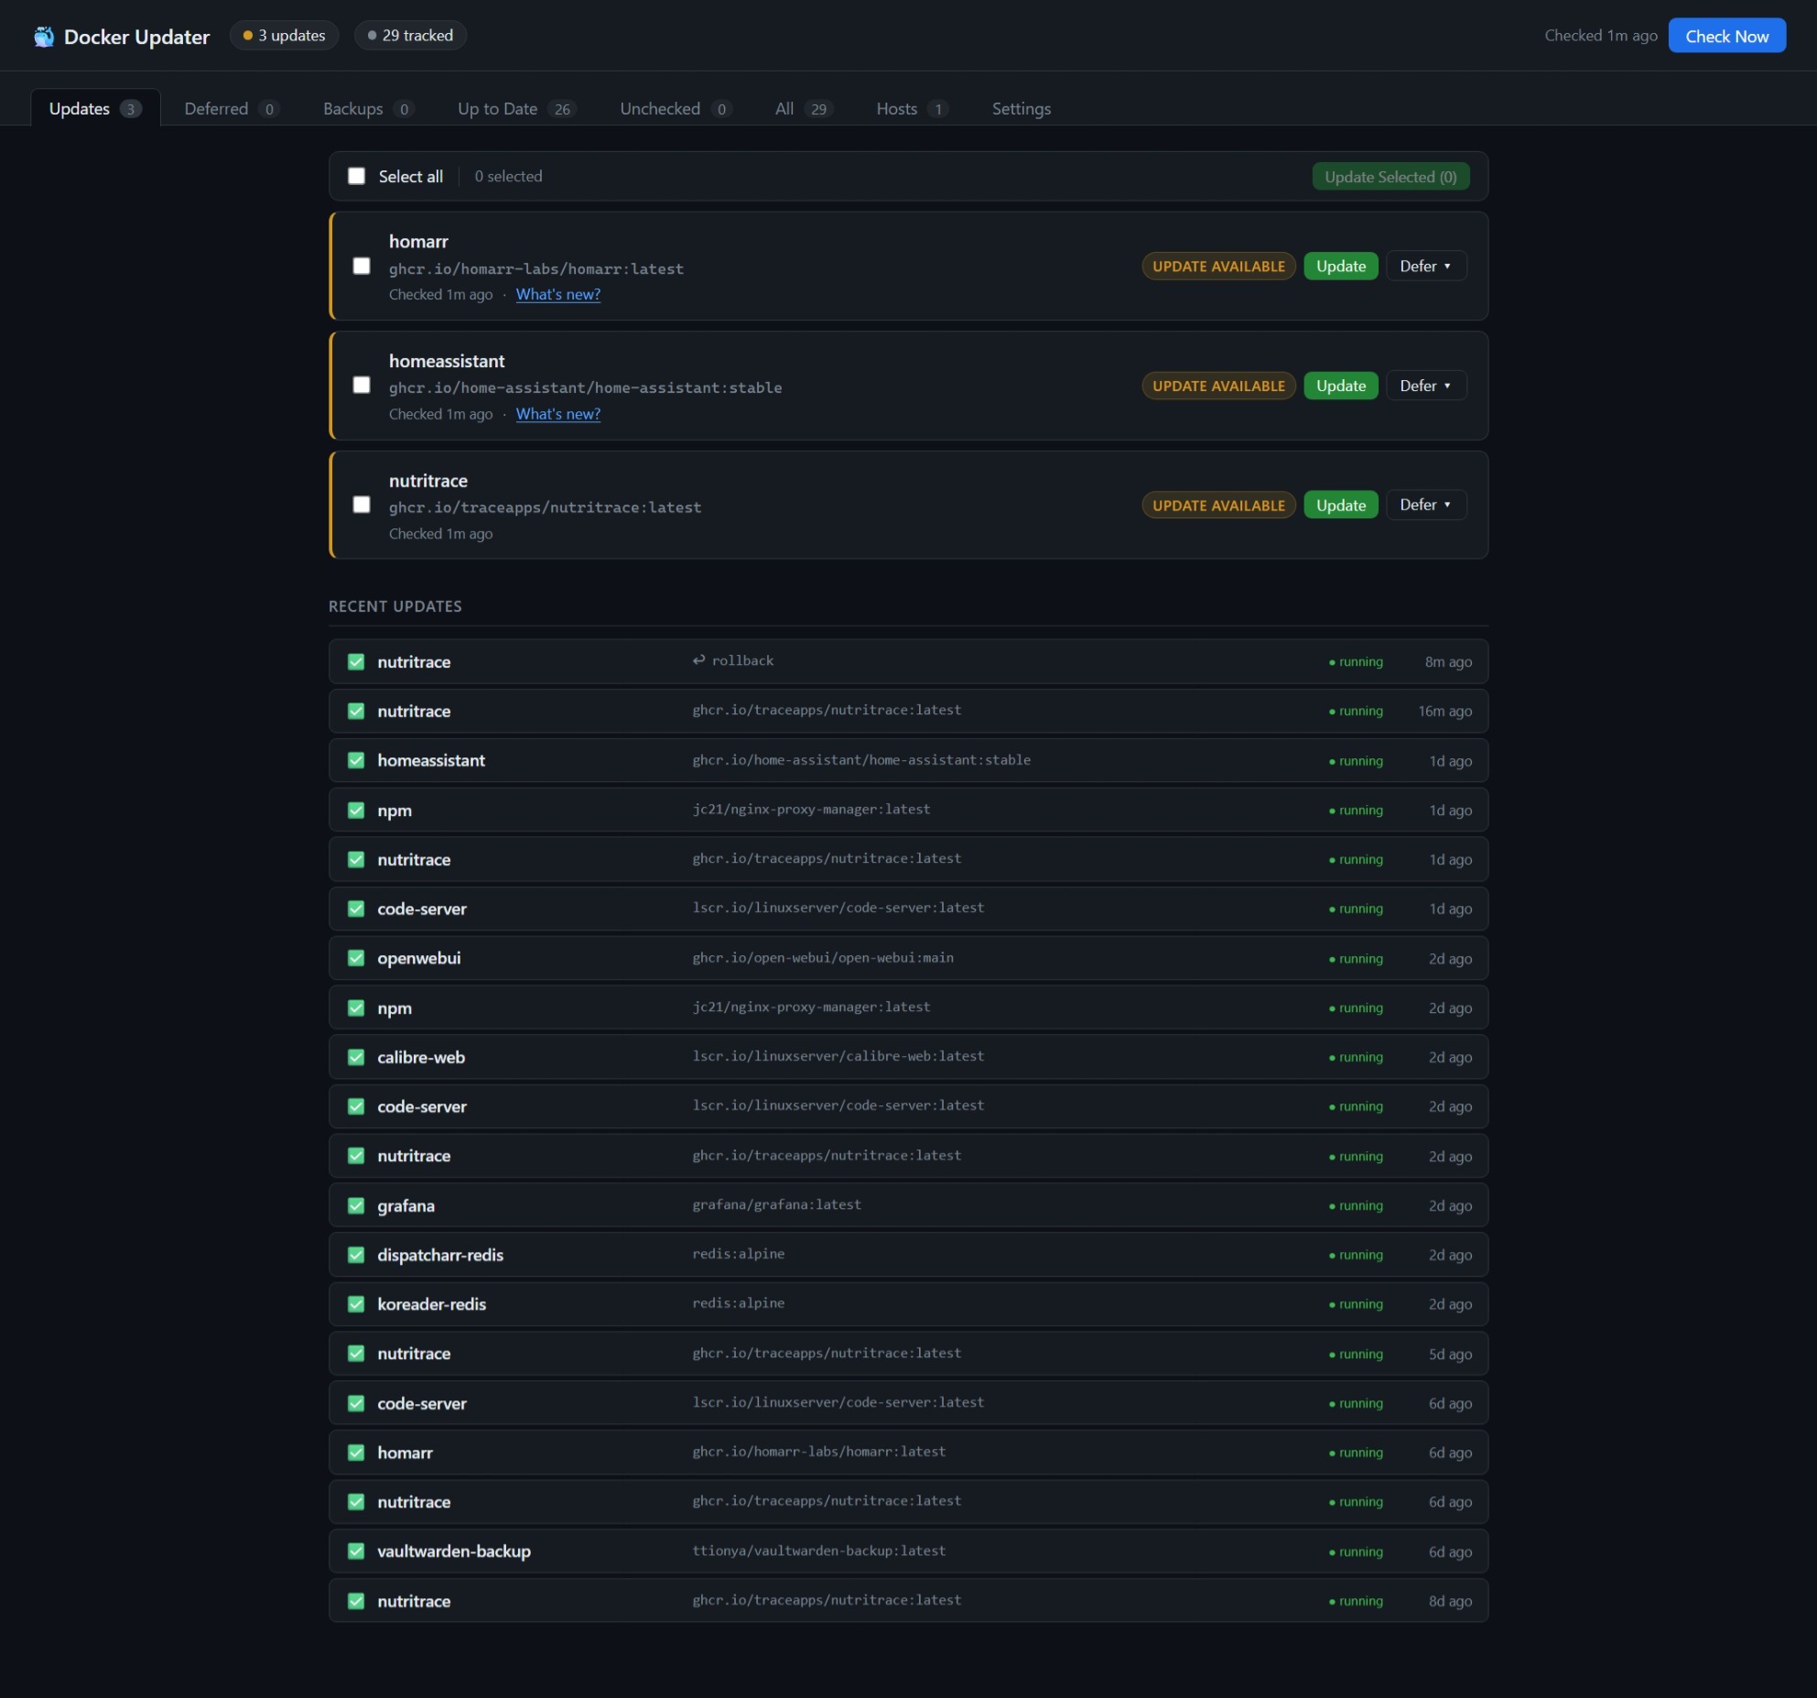The width and height of the screenshot is (1817, 1698).
Task: Open the Unchecked tab
Action: [675, 108]
